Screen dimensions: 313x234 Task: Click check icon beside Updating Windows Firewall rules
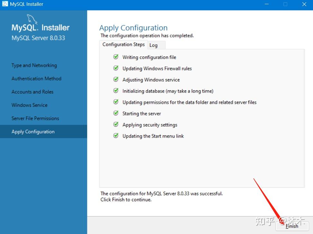point(116,68)
